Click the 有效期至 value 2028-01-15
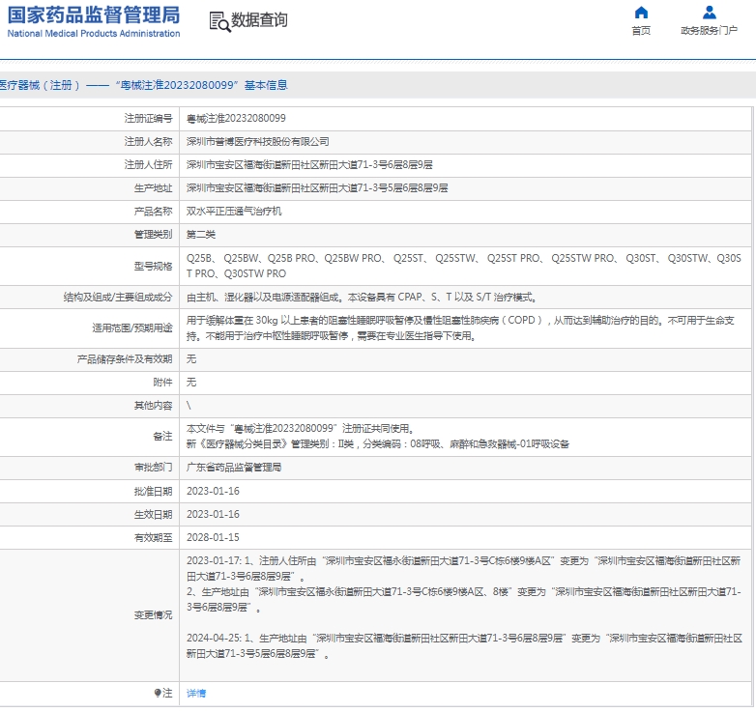The width and height of the screenshot is (756, 712). point(213,537)
